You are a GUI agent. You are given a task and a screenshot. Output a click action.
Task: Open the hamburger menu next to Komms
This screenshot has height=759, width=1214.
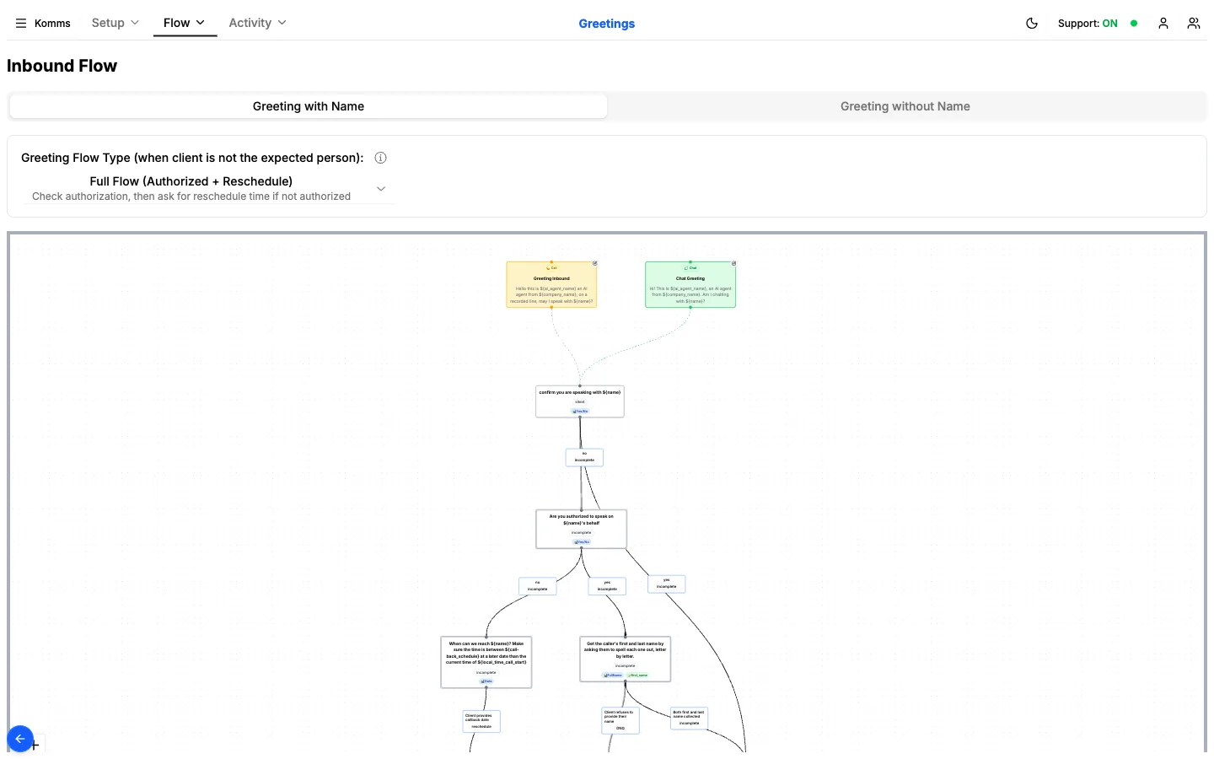pyautogui.click(x=21, y=24)
